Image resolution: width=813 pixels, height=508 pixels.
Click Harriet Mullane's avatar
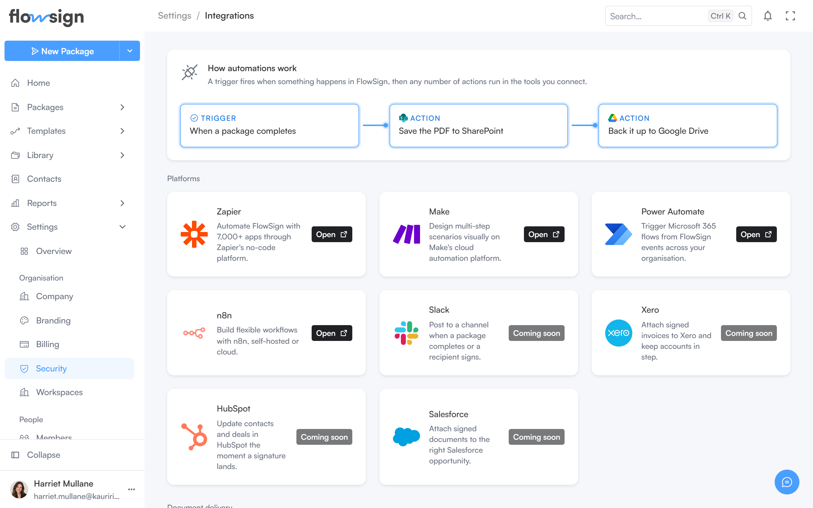pos(19,489)
